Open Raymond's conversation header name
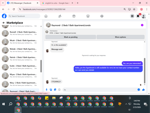 click(71, 25)
